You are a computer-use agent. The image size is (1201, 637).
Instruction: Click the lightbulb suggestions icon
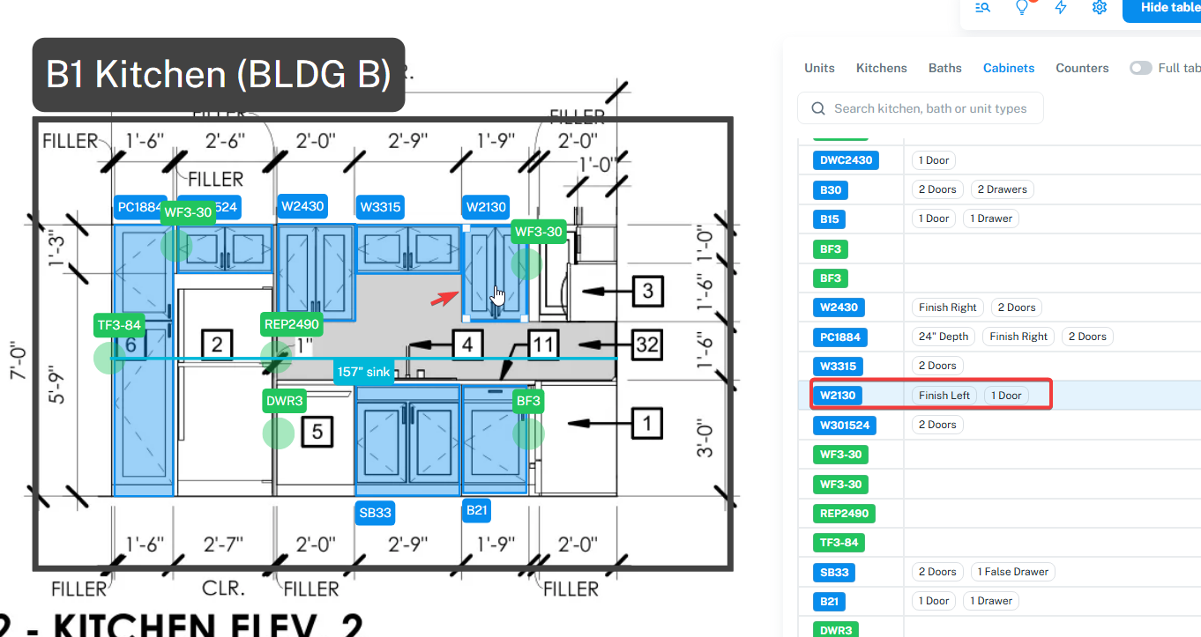(x=1022, y=7)
